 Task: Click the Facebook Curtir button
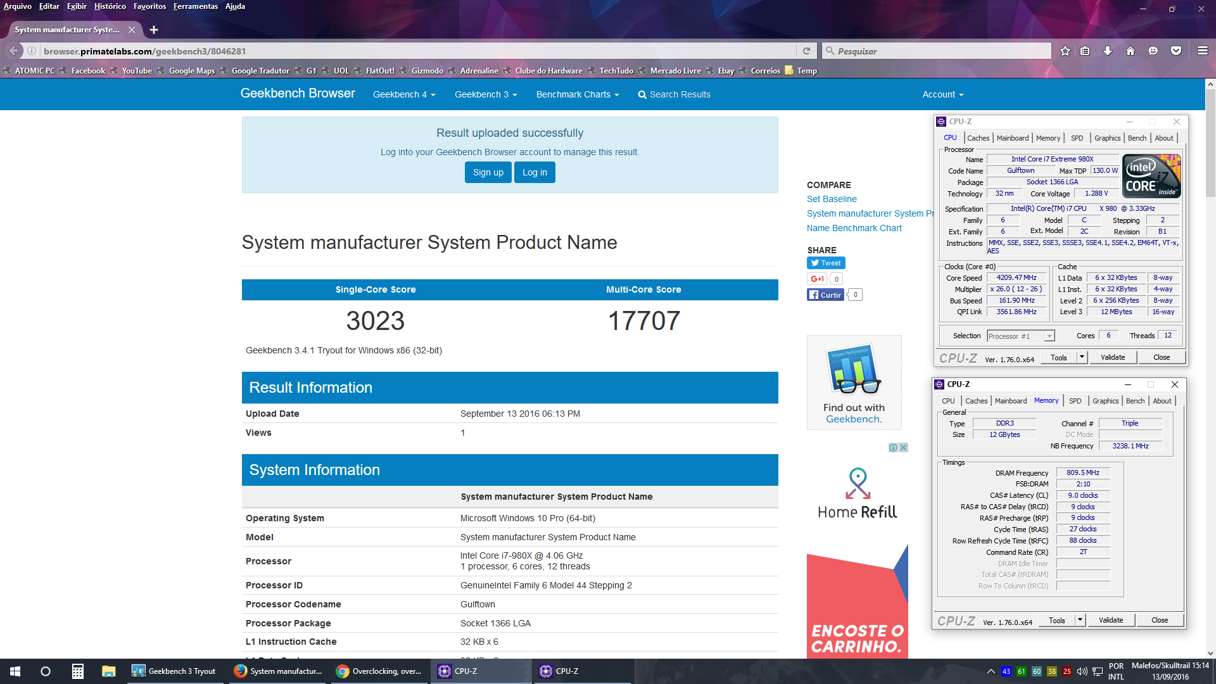[x=825, y=294]
